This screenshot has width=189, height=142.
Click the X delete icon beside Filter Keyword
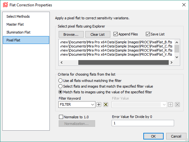106,104
